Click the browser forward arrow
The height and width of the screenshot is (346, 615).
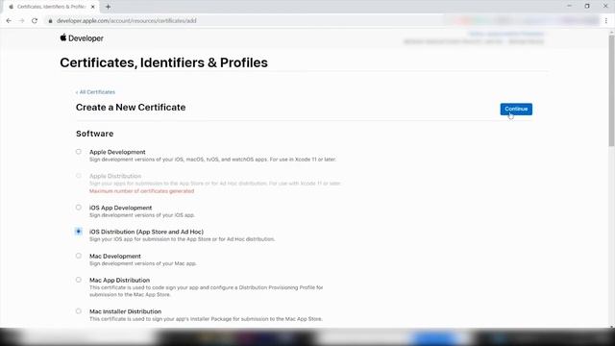21,21
